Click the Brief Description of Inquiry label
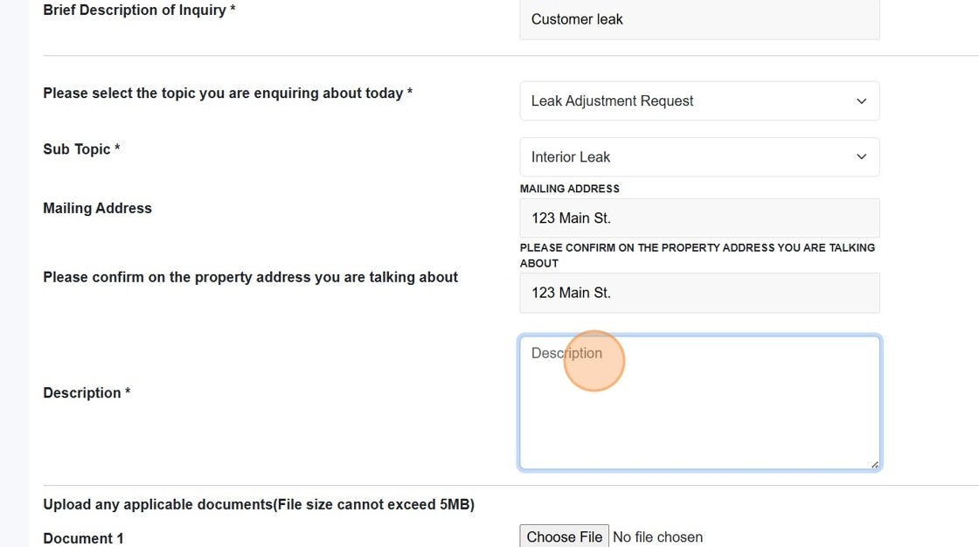 tap(138, 10)
